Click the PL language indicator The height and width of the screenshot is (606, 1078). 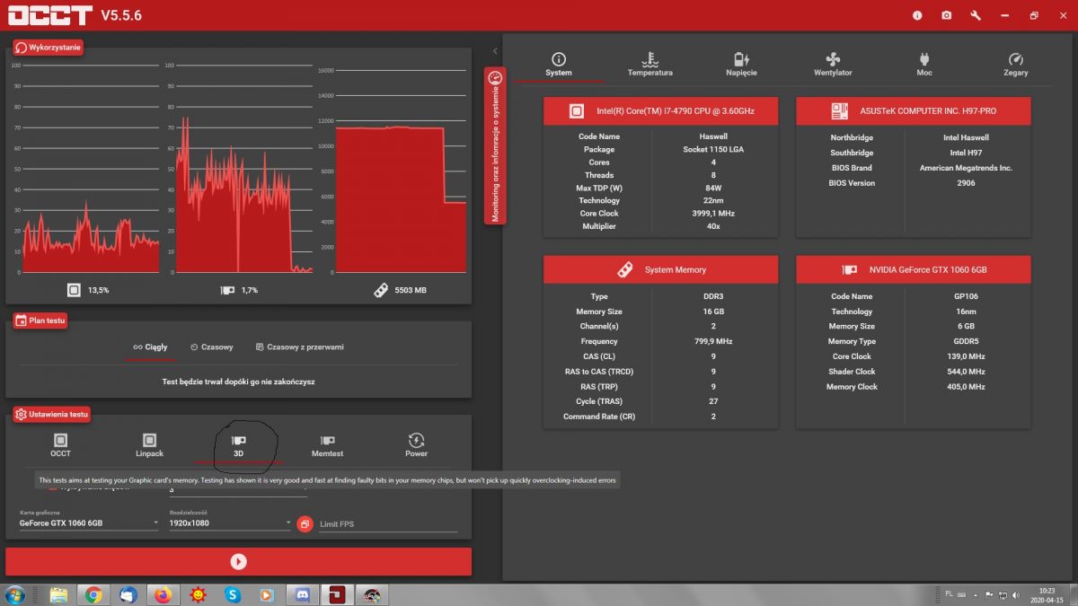pyautogui.click(x=950, y=594)
